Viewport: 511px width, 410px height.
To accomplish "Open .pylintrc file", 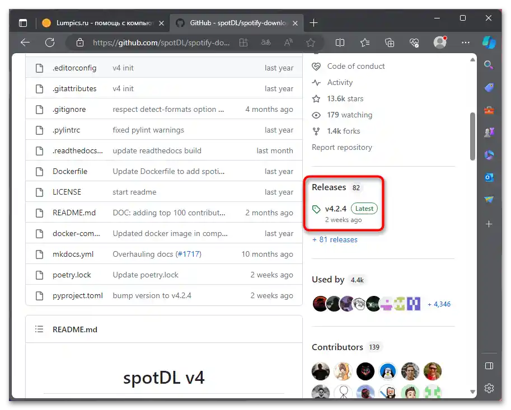I will coord(66,130).
